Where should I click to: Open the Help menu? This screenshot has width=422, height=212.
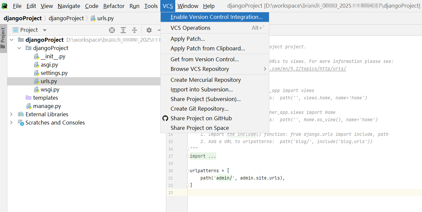click(209, 6)
